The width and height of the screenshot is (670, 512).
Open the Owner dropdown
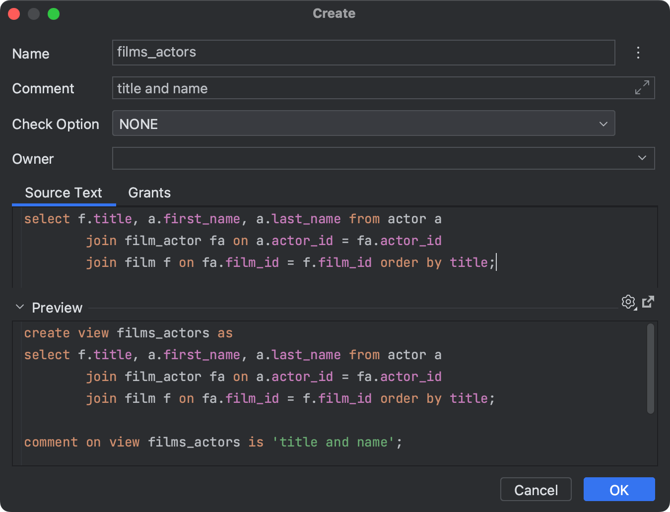[642, 158]
